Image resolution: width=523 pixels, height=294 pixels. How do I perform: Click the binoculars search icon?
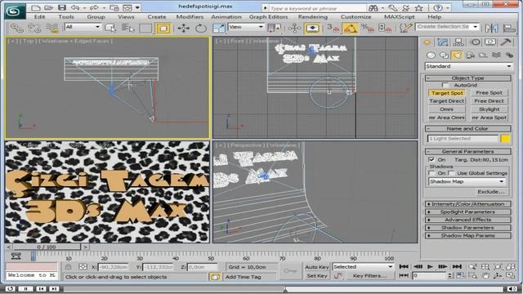(373, 7)
